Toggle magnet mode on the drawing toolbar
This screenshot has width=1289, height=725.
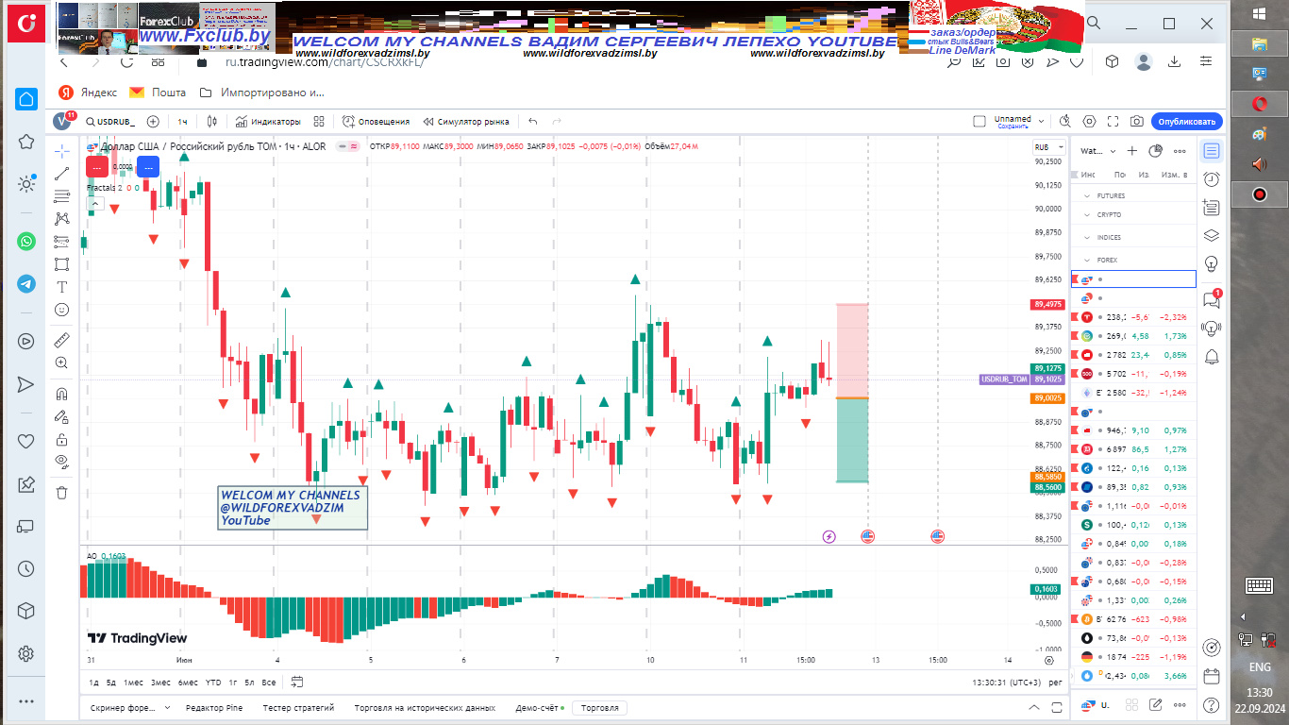61,393
